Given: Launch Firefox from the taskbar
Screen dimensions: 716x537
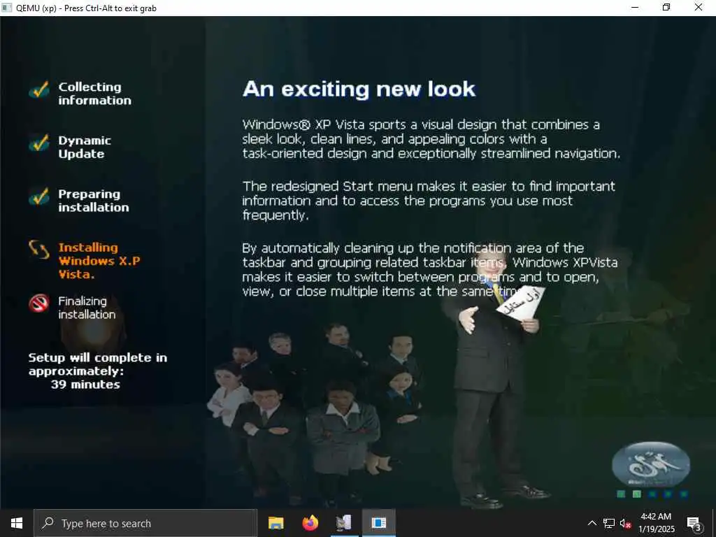Looking at the screenshot, I should coord(310,523).
